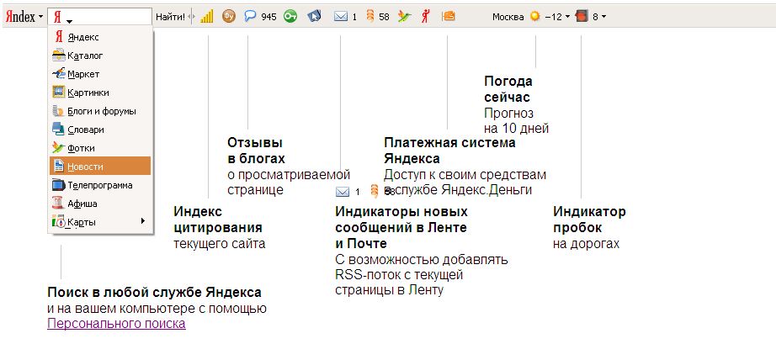The width and height of the screenshot is (776, 344).
Task: Click the text на дорогах
Action: pyautogui.click(x=587, y=244)
